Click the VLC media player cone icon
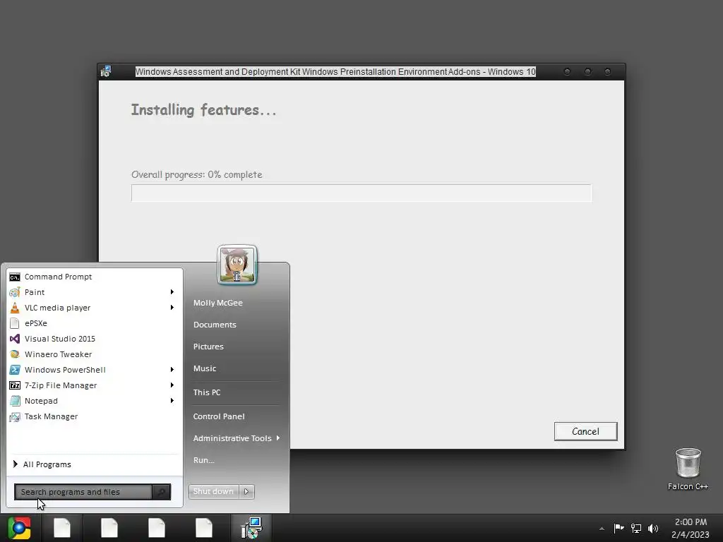The width and height of the screenshot is (723, 542). point(15,308)
